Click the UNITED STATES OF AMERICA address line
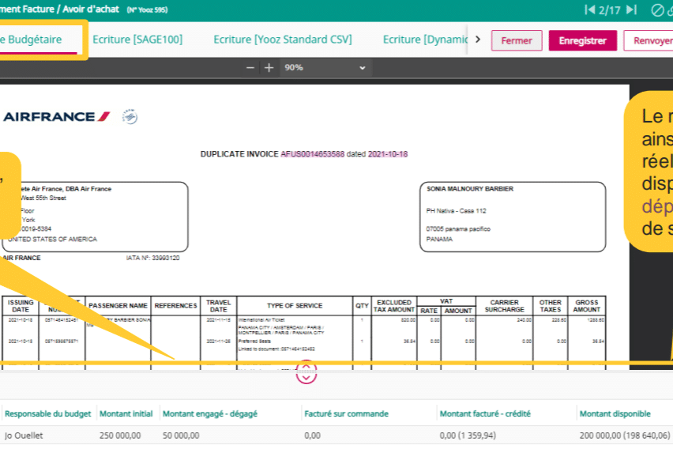This screenshot has width=673, height=449. click(52, 240)
